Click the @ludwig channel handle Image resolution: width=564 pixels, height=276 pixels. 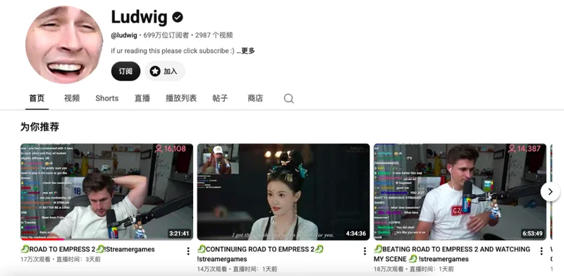click(x=124, y=35)
